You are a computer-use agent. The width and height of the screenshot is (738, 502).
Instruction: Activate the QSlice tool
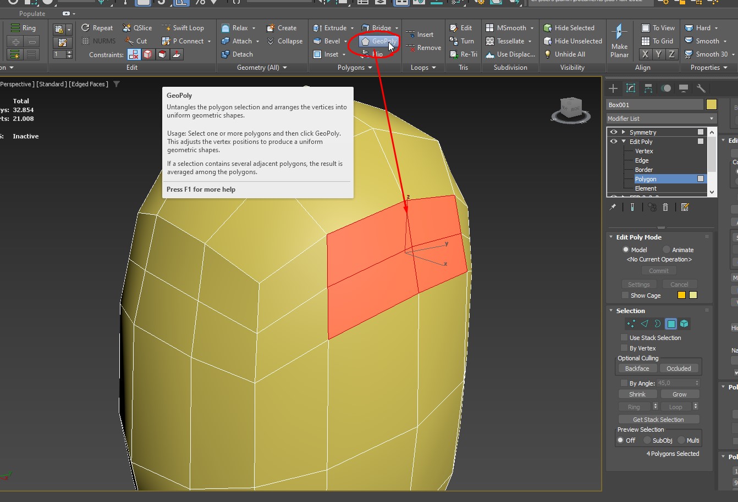tap(137, 28)
